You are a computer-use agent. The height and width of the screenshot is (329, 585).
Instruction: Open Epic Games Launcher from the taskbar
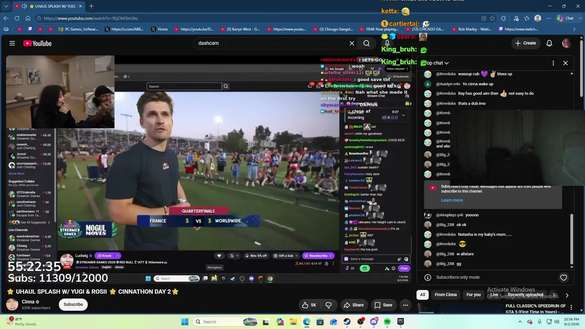coord(401,322)
